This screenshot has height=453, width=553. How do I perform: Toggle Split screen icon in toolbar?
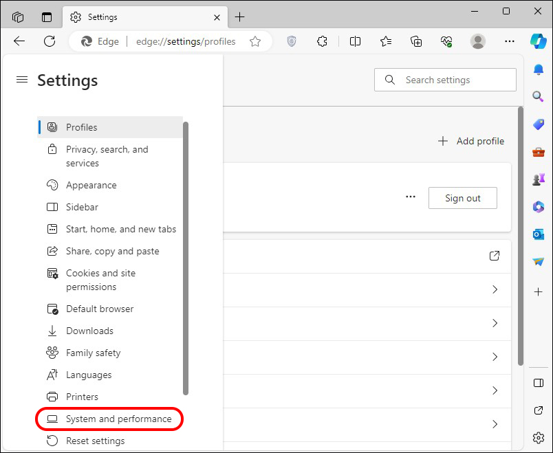tap(355, 41)
